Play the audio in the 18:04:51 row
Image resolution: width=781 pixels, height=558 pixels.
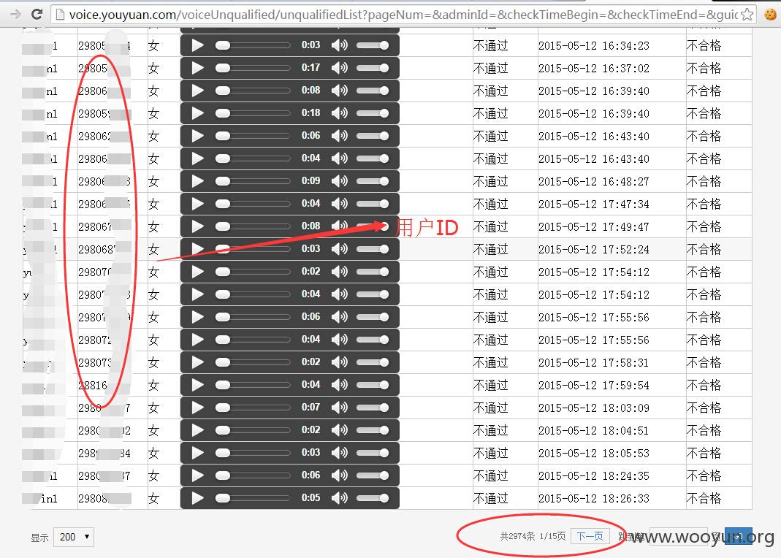tap(197, 430)
